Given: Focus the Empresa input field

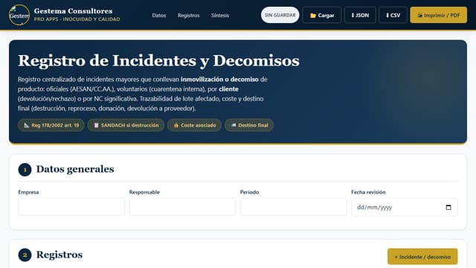Looking at the screenshot, I should tap(71, 207).
